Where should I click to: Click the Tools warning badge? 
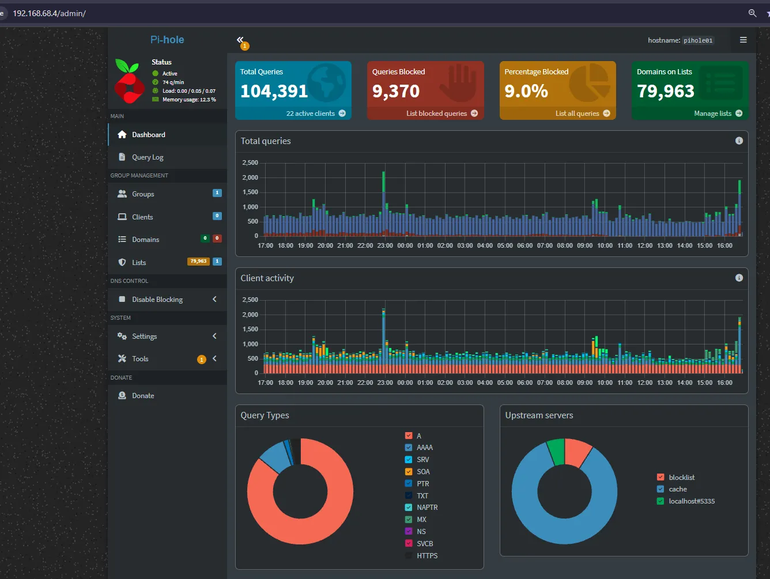201,359
